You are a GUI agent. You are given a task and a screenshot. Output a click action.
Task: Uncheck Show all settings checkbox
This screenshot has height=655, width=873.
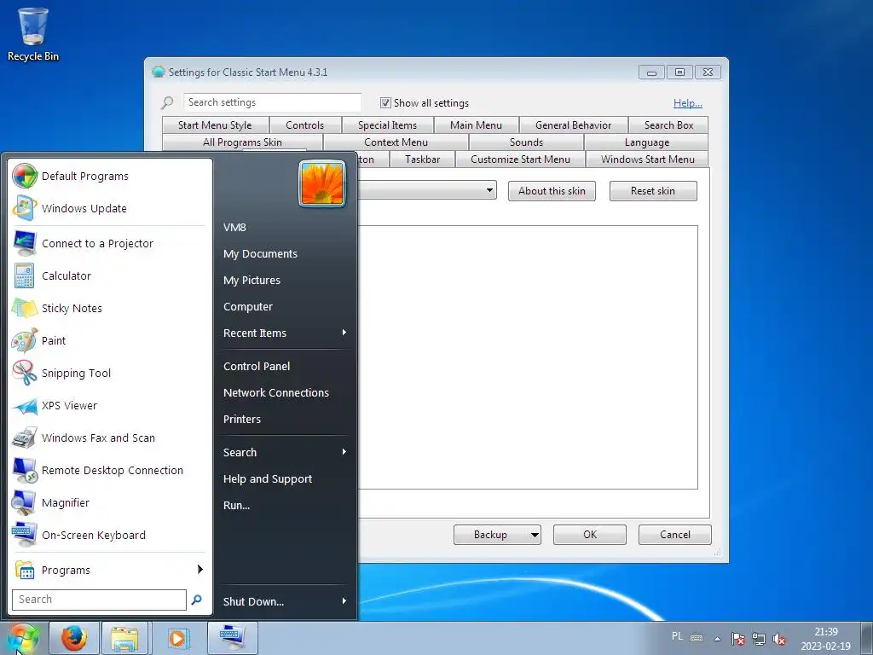[x=385, y=102]
